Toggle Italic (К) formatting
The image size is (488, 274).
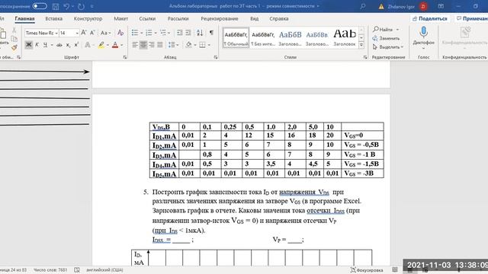pyautogui.click(x=37, y=45)
